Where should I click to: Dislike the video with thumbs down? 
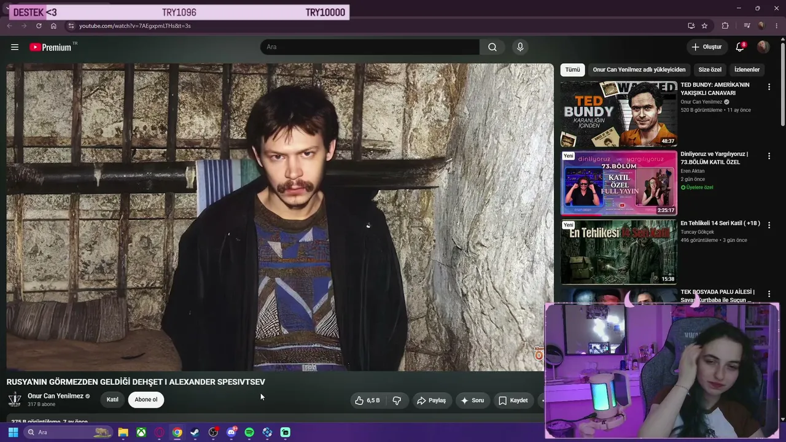[397, 400]
